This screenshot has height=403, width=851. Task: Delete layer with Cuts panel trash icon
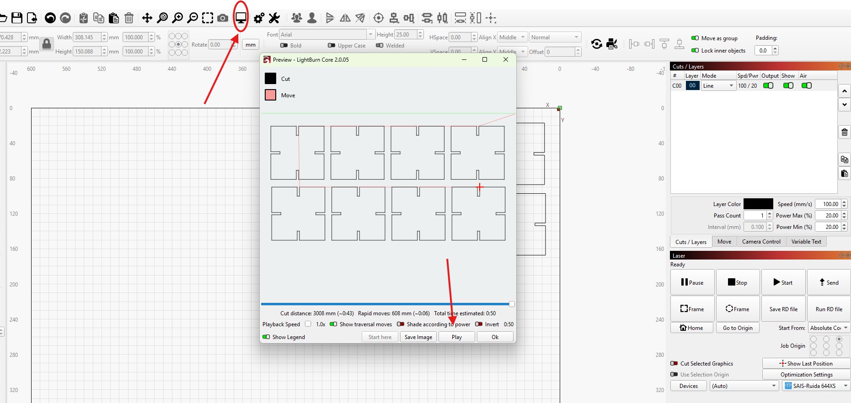coord(845,132)
